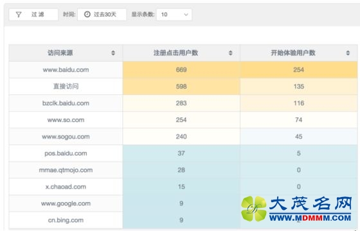This screenshot has width=360, height=231.
Task: Sort by 注册点击用户数 column sort arrows
Action: point(231,53)
